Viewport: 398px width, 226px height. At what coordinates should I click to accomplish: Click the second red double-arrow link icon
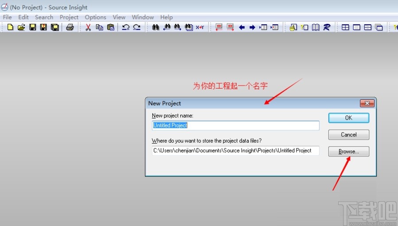coord(230,27)
